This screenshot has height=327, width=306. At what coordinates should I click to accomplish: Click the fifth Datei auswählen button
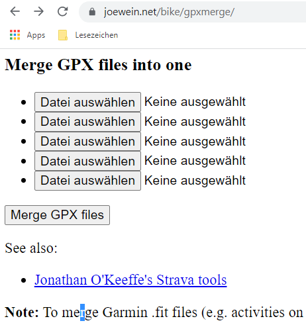click(x=87, y=181)
